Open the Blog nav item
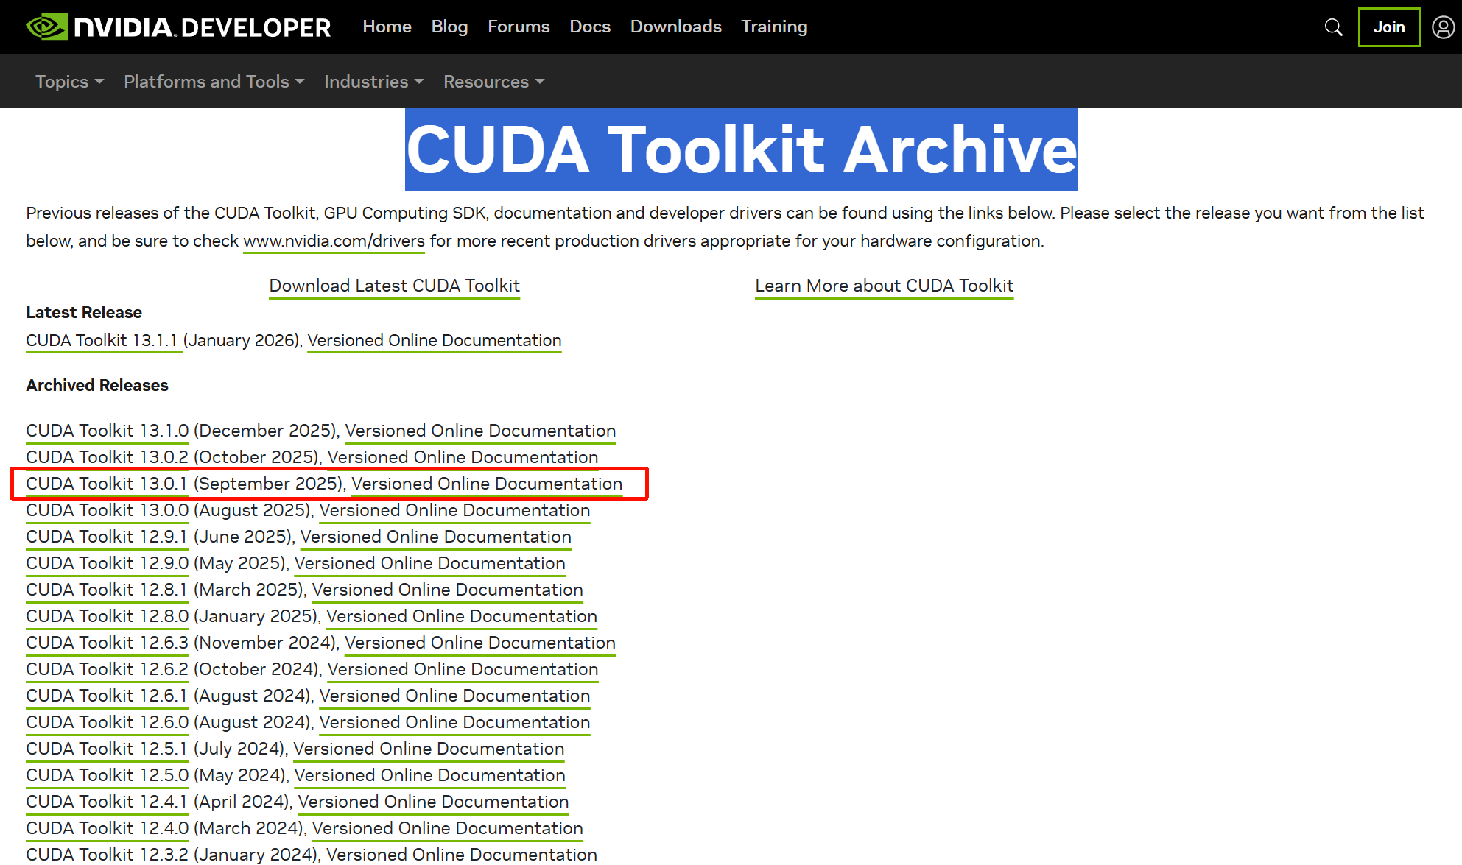 [449, 27]
